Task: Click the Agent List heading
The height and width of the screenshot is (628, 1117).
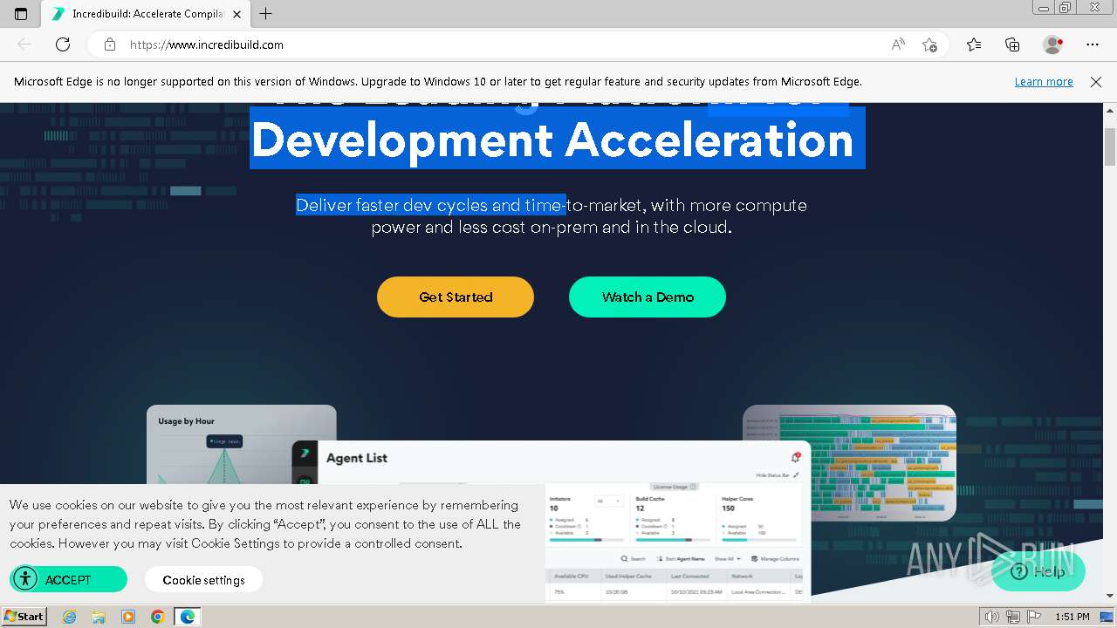Action: [357, 458]
